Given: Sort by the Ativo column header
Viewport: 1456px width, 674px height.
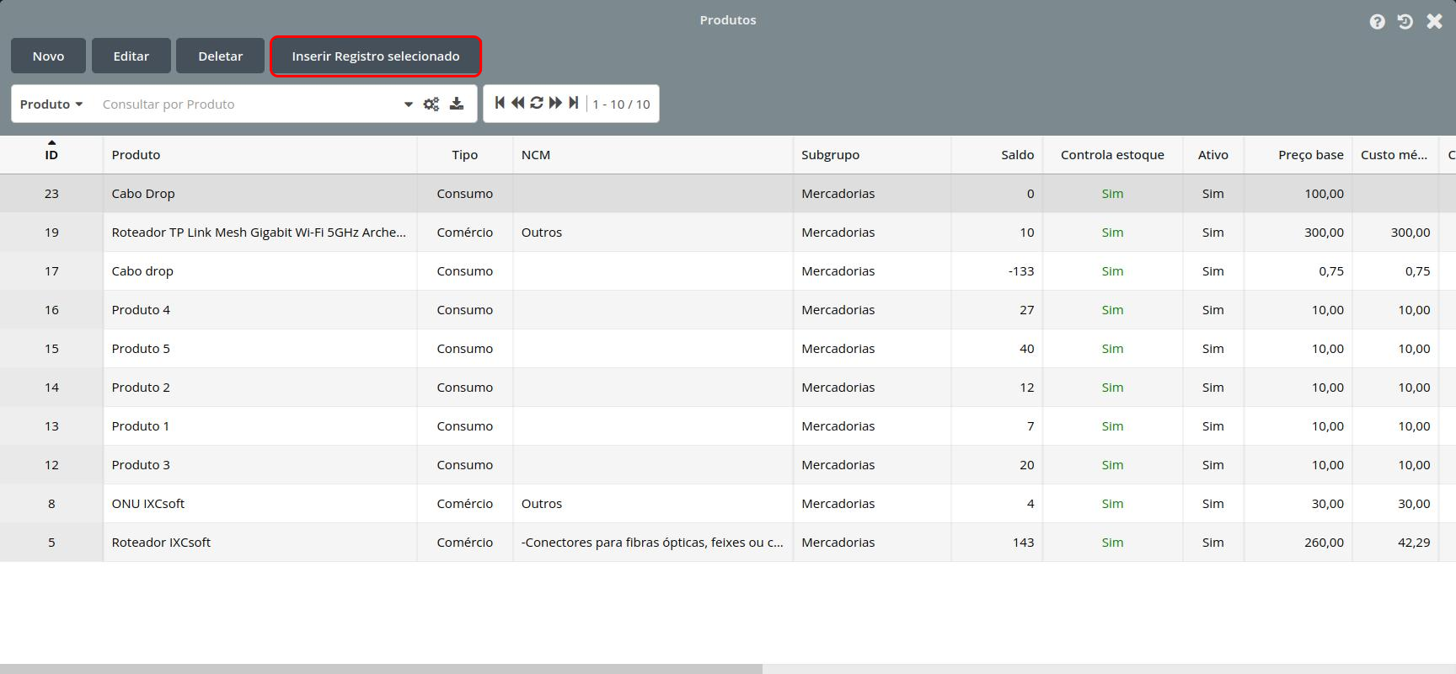Looking at the screenshot, I should [1212, 155].
